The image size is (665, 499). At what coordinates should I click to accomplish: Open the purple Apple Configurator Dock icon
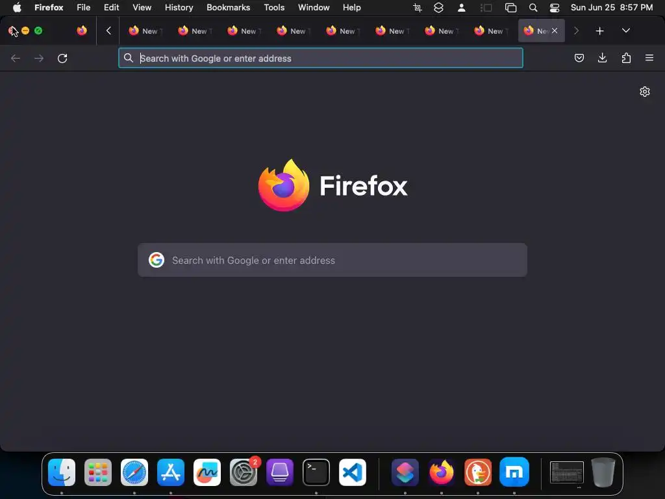(280, 472)
